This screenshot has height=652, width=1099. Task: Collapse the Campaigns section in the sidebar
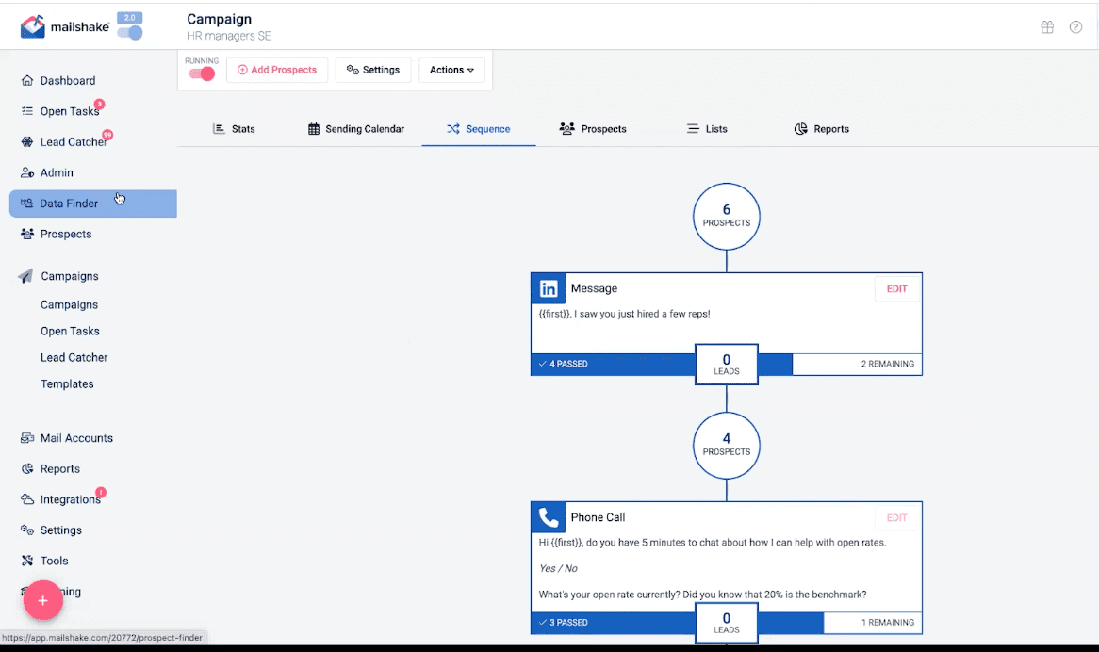click(x=73, y=276)
